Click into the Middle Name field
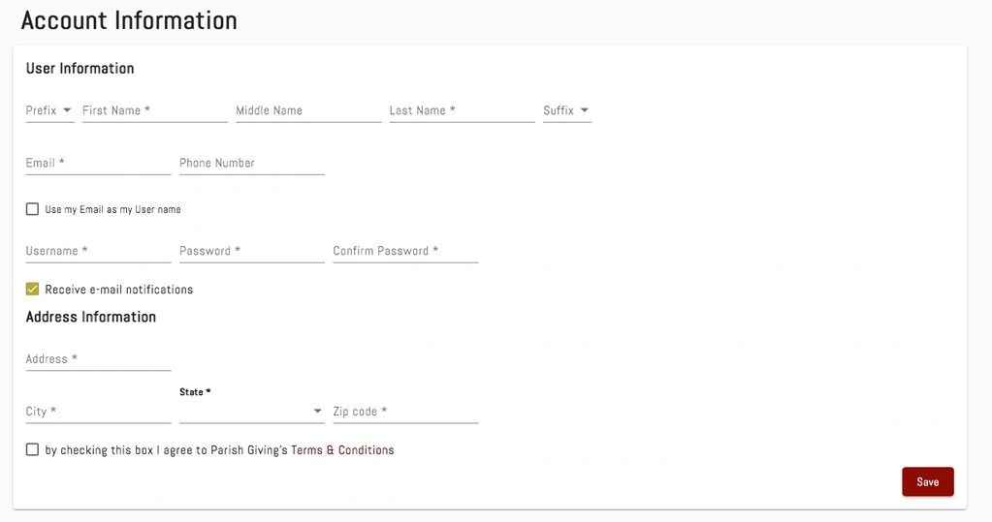 pyautogui.click(x=308, y=110)
